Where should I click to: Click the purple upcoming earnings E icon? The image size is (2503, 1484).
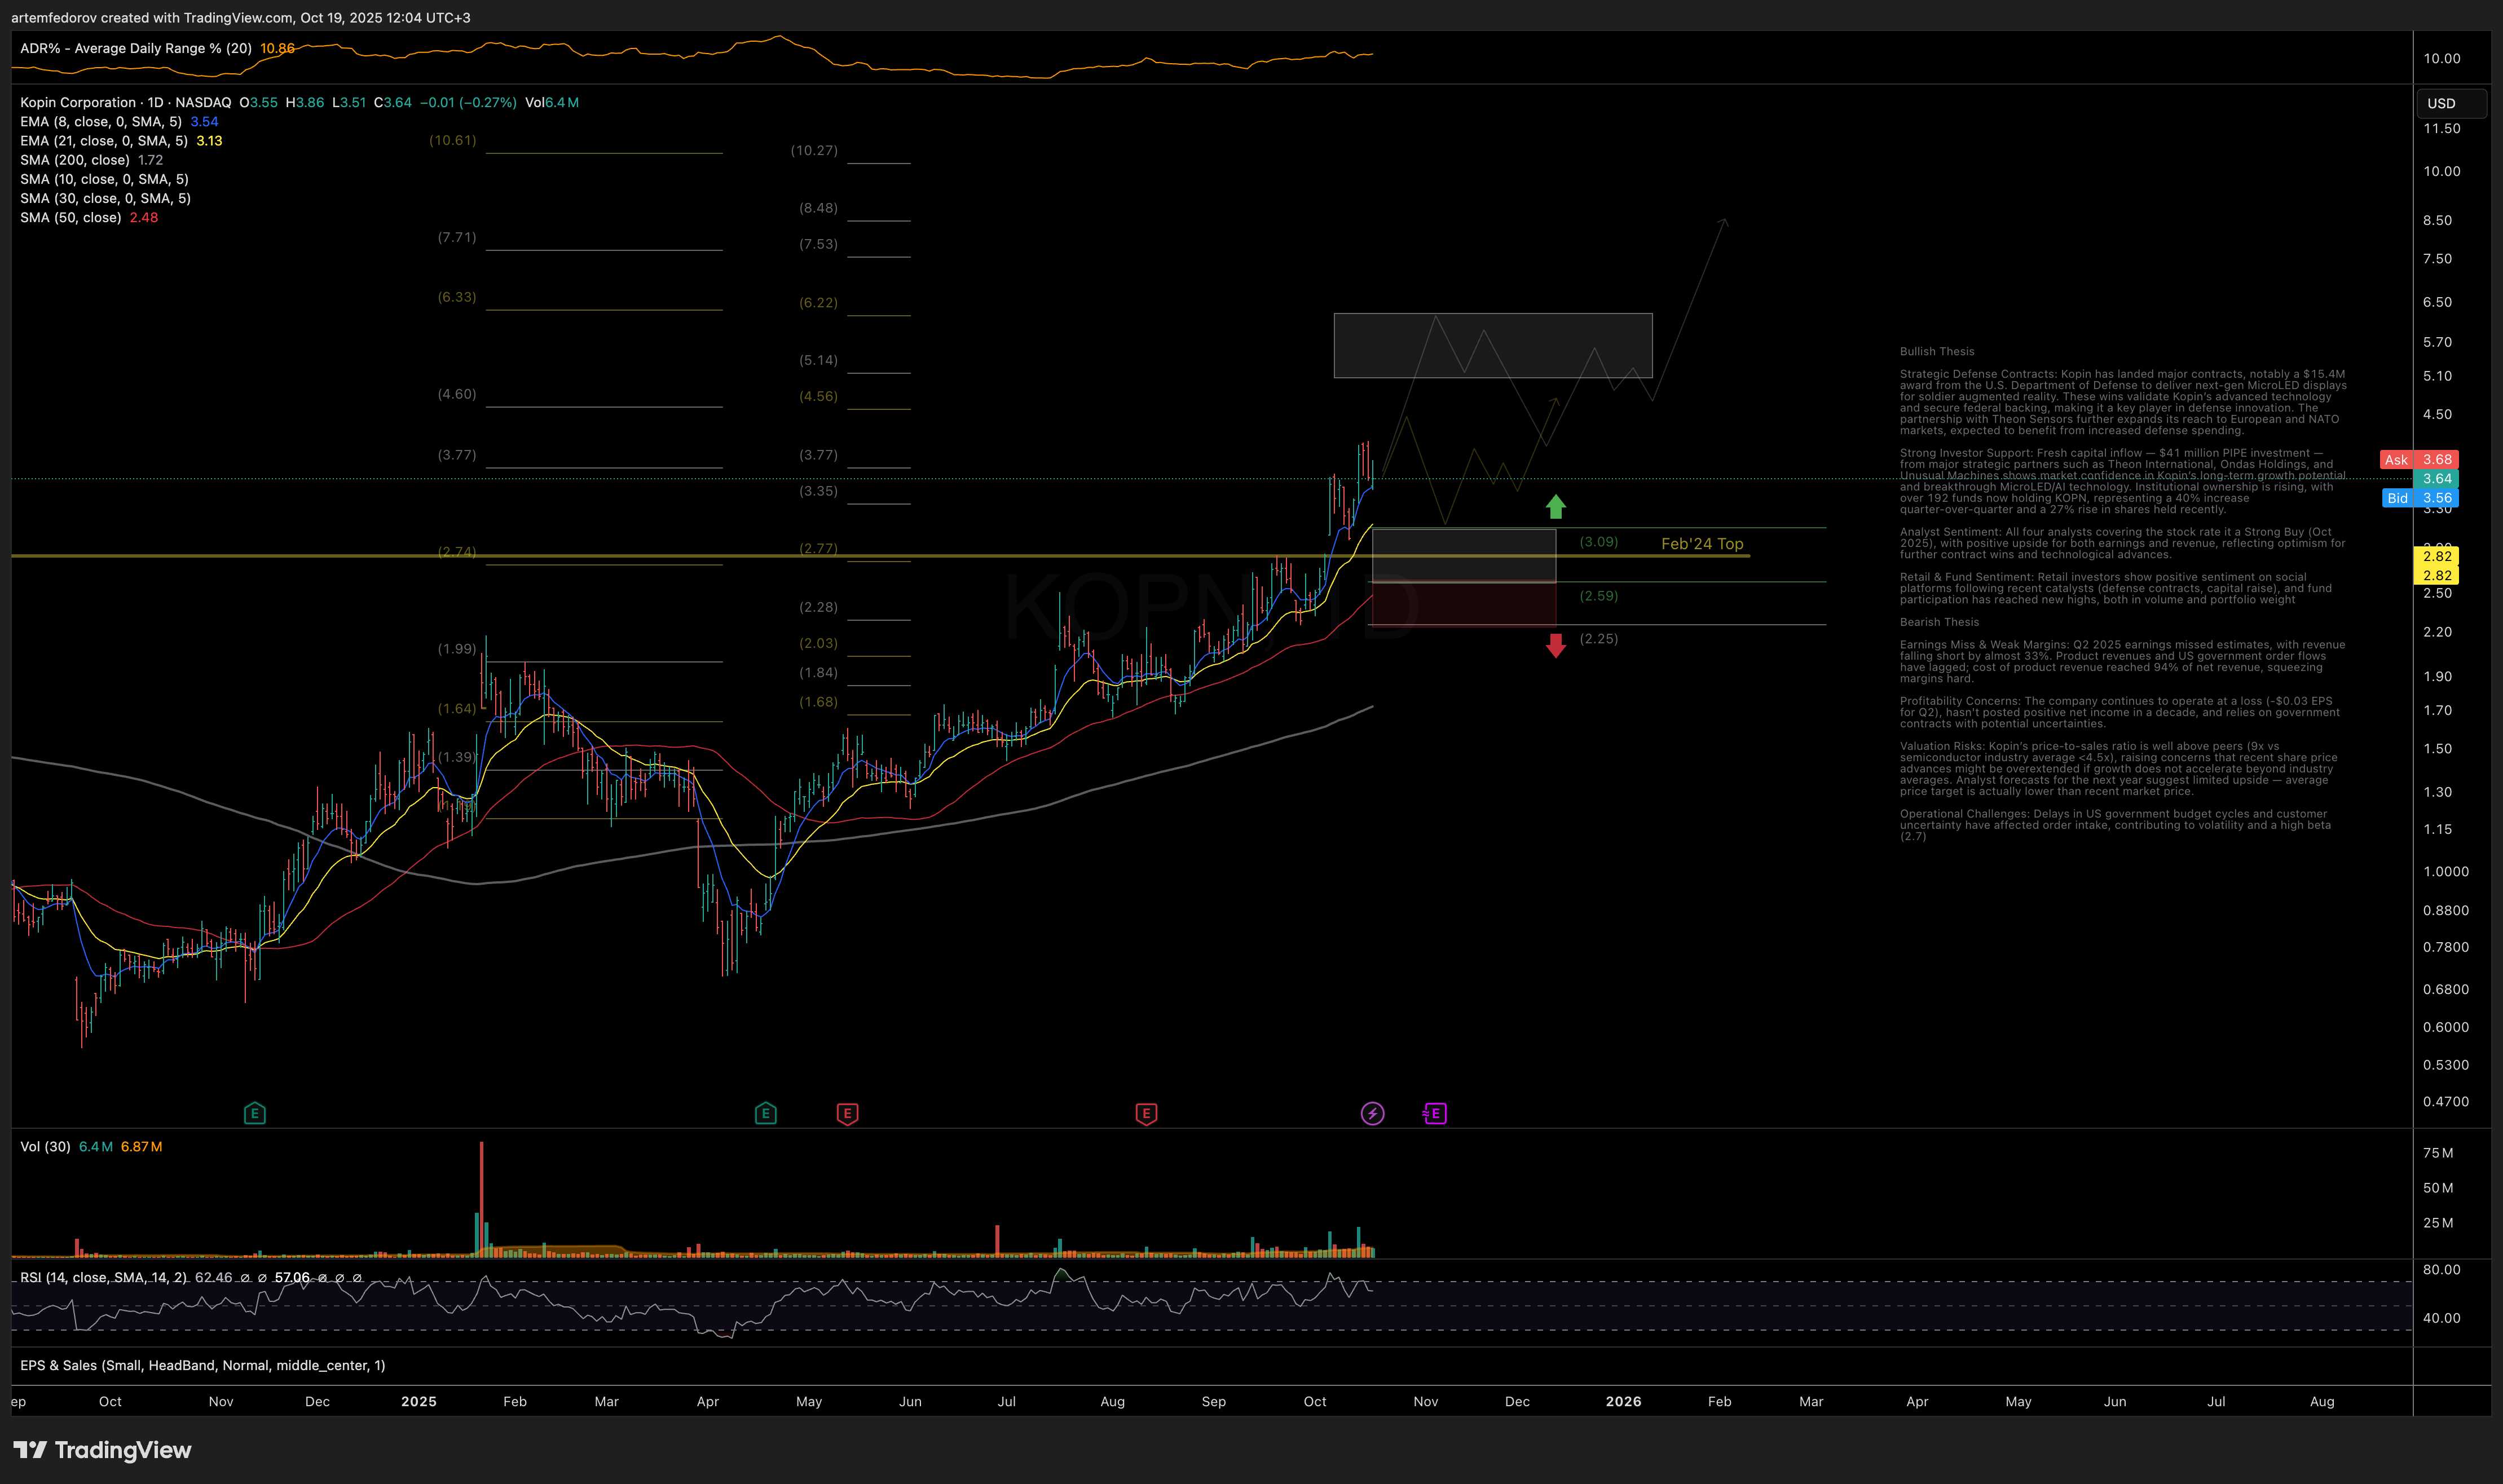[1435, 1113]
